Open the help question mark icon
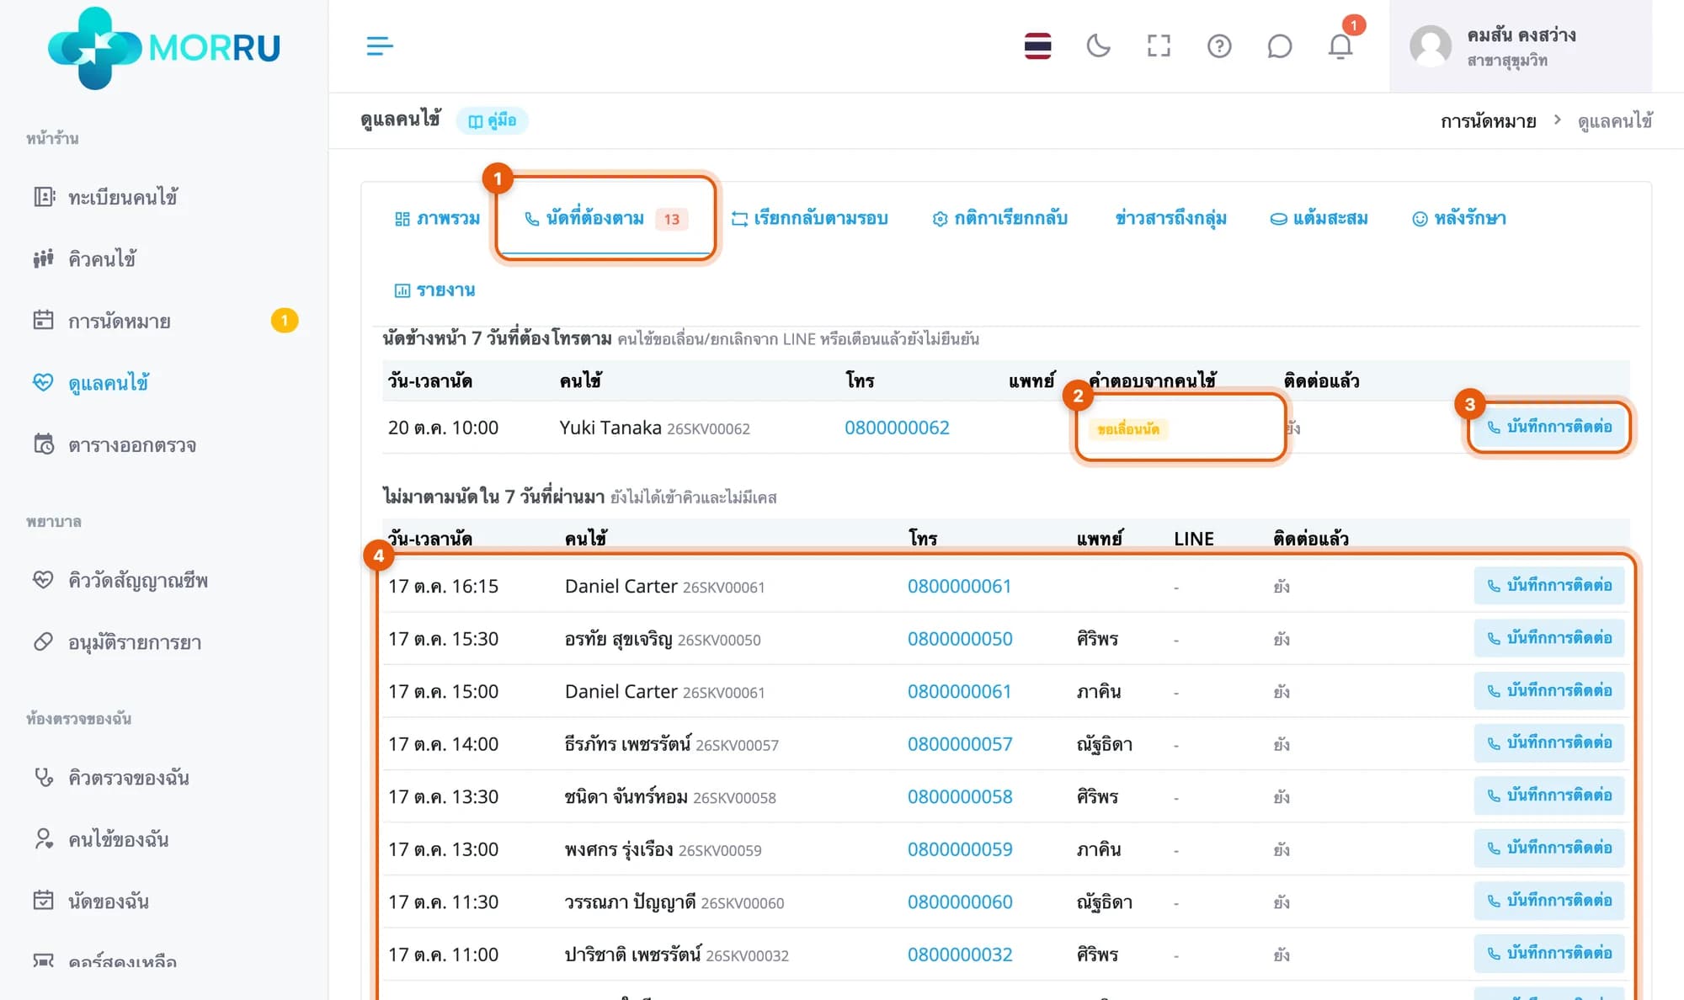1684x1000 pixels. point(1219,45)
